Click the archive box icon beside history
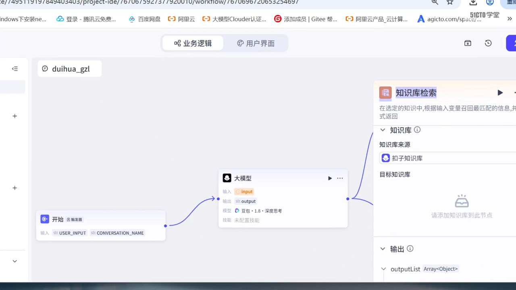 coord(468,43)
